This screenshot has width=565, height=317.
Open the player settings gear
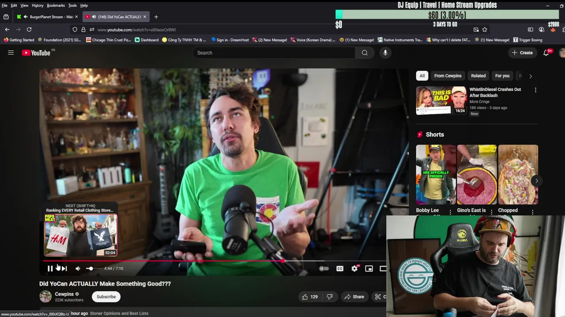[354, 269]
